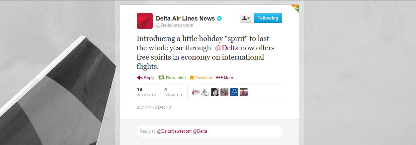Click the blue verified badge
Image resolution: width=416 pixels, height=145 pixels.
219,19
